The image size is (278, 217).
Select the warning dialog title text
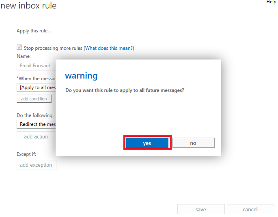tap(82, 76)
